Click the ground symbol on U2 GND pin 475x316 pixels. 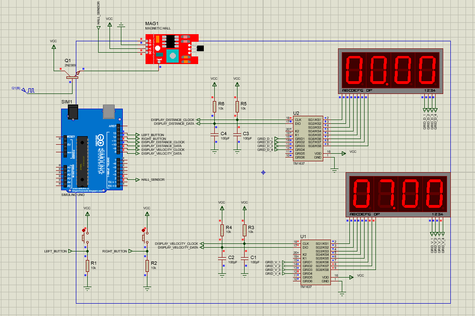334,170
